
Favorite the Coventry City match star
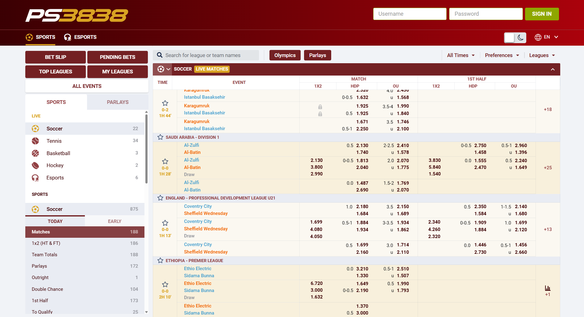(x=165, y=223)
